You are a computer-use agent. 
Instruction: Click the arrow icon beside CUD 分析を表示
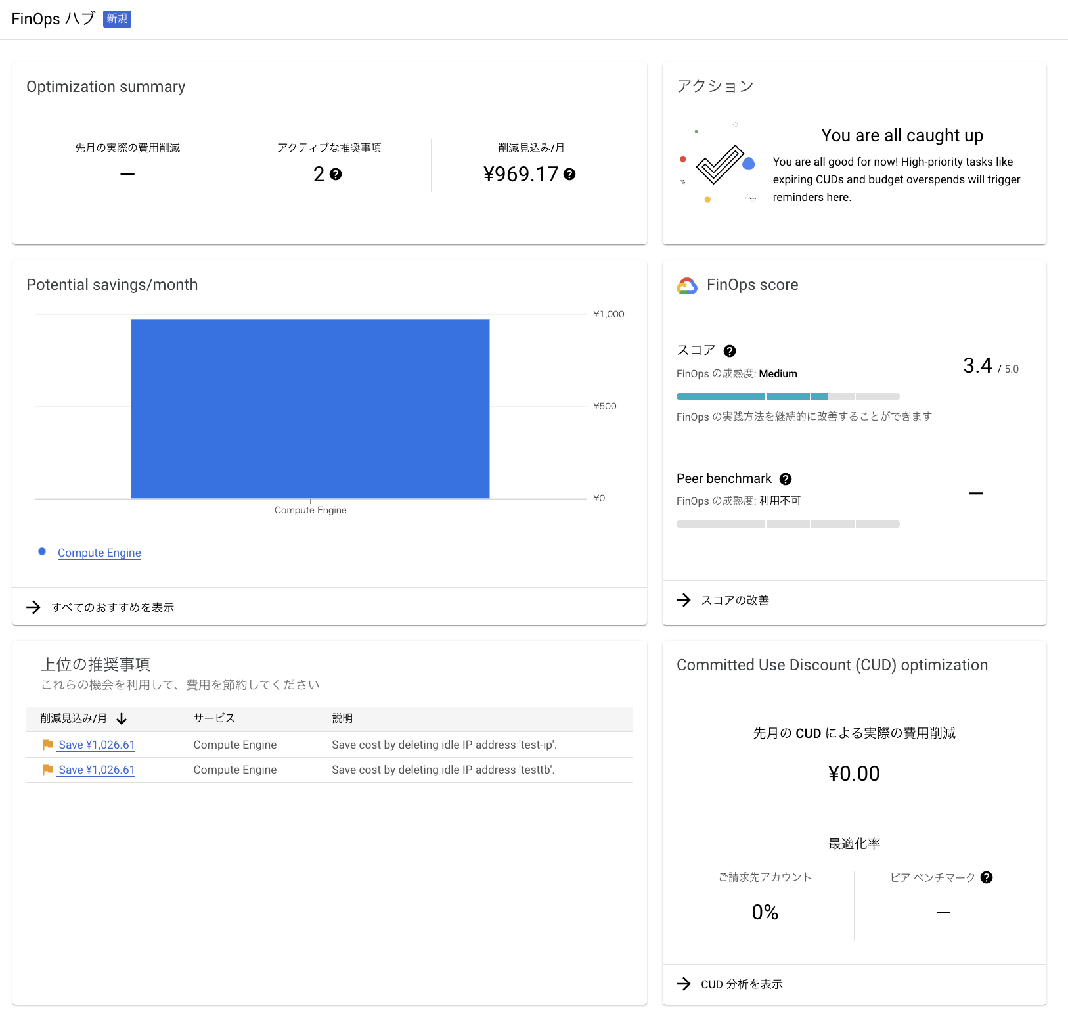pos(684,984)
